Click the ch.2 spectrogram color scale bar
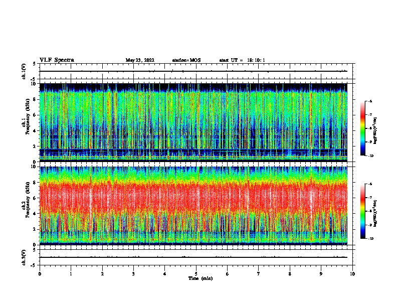This screenshot has width=397, height=307. [362, 211]
